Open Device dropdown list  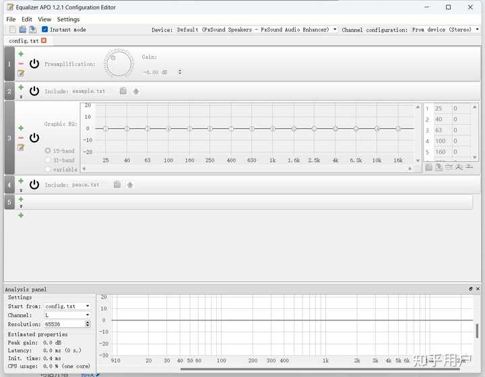[335, 30]
